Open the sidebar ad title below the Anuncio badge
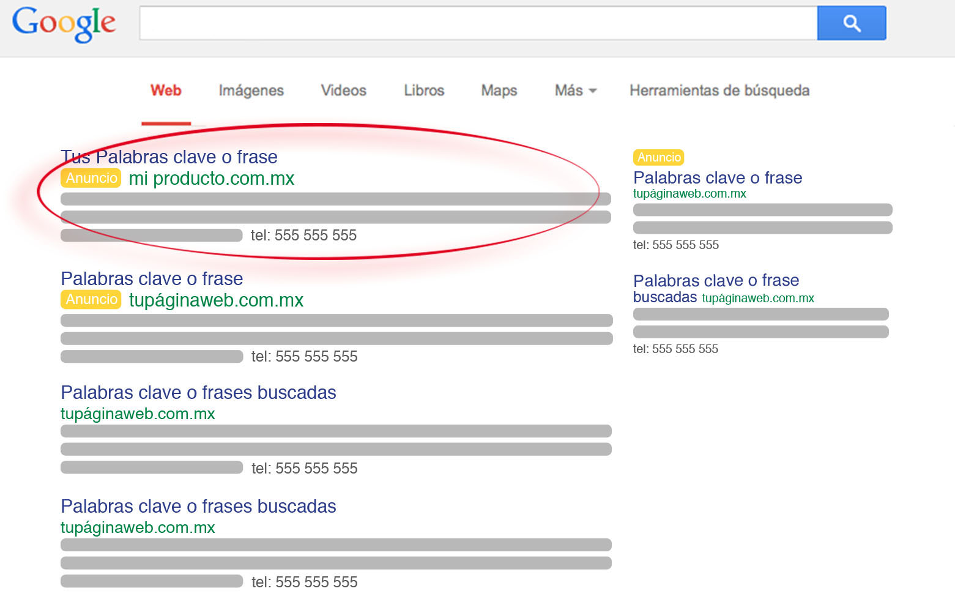The width and height of the screenshot is (955, 602). pos(717,178)
